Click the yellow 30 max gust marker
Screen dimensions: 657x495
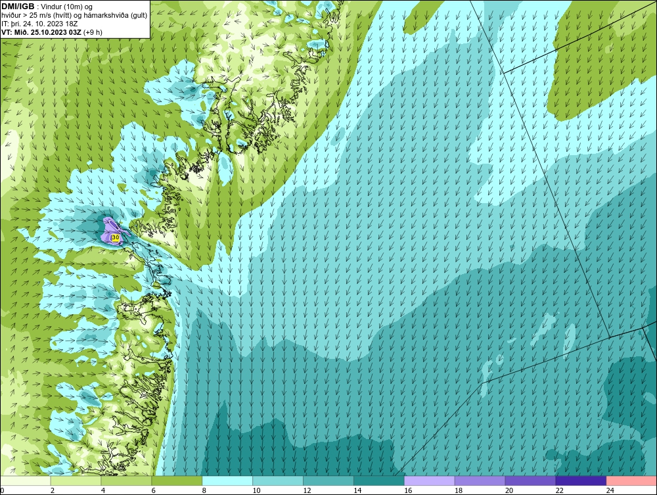116,238
